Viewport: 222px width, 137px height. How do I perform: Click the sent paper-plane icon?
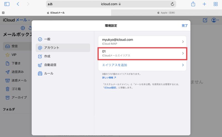(7, 72)
